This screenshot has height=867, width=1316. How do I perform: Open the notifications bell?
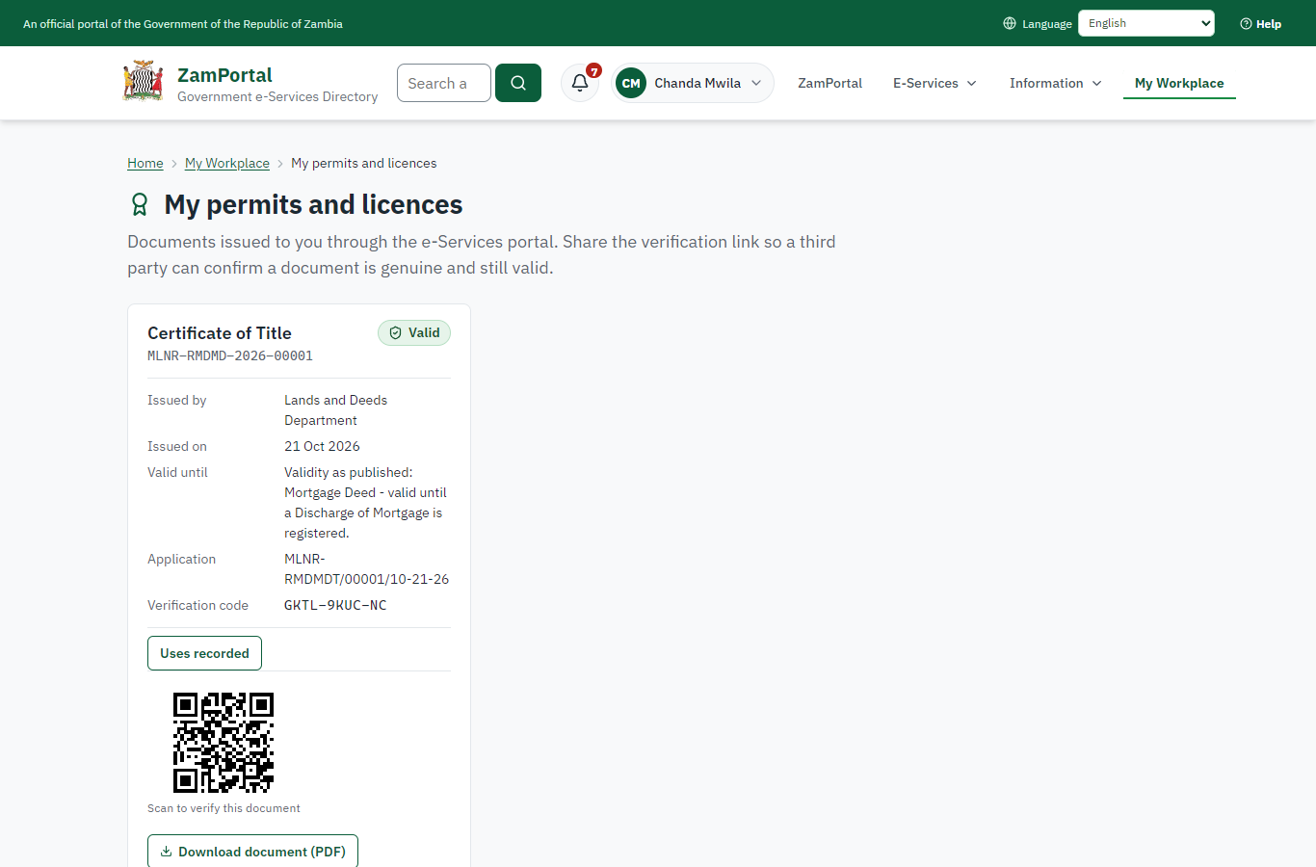[580, 83]
